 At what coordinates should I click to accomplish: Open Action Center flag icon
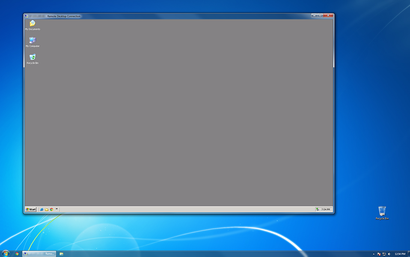click(x=379, y=254)
